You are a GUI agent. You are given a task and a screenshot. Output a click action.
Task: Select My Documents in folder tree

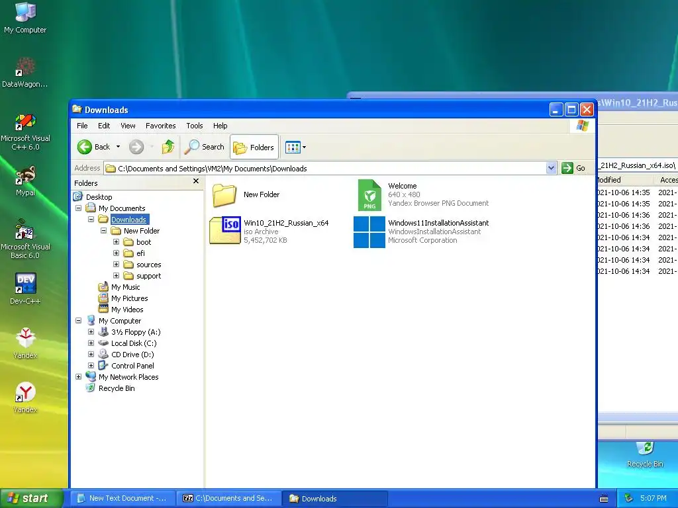pyautogui.click(x=122, y=208)
